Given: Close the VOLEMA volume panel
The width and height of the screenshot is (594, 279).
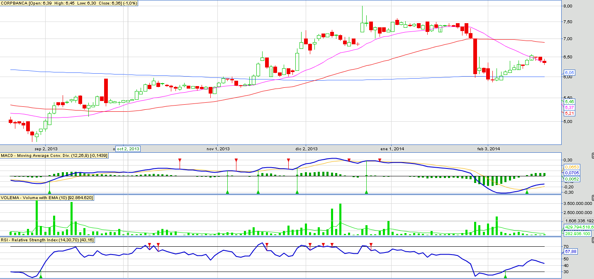Looking at the screenshot, I should point(592,197).
